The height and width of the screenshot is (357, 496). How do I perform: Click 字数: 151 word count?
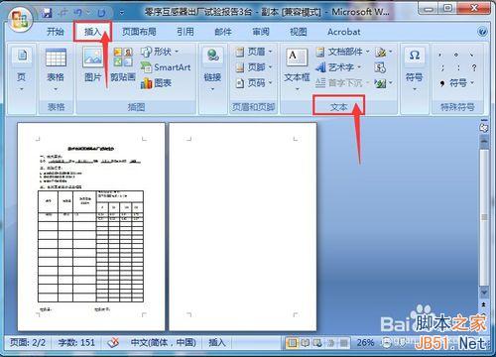(76, 342)
